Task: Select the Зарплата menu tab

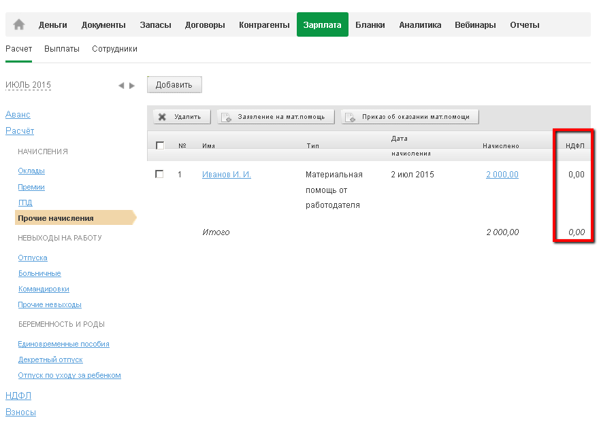Action: (323, 24)
